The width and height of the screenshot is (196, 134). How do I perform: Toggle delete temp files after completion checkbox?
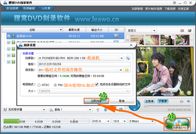click(97, 84)
